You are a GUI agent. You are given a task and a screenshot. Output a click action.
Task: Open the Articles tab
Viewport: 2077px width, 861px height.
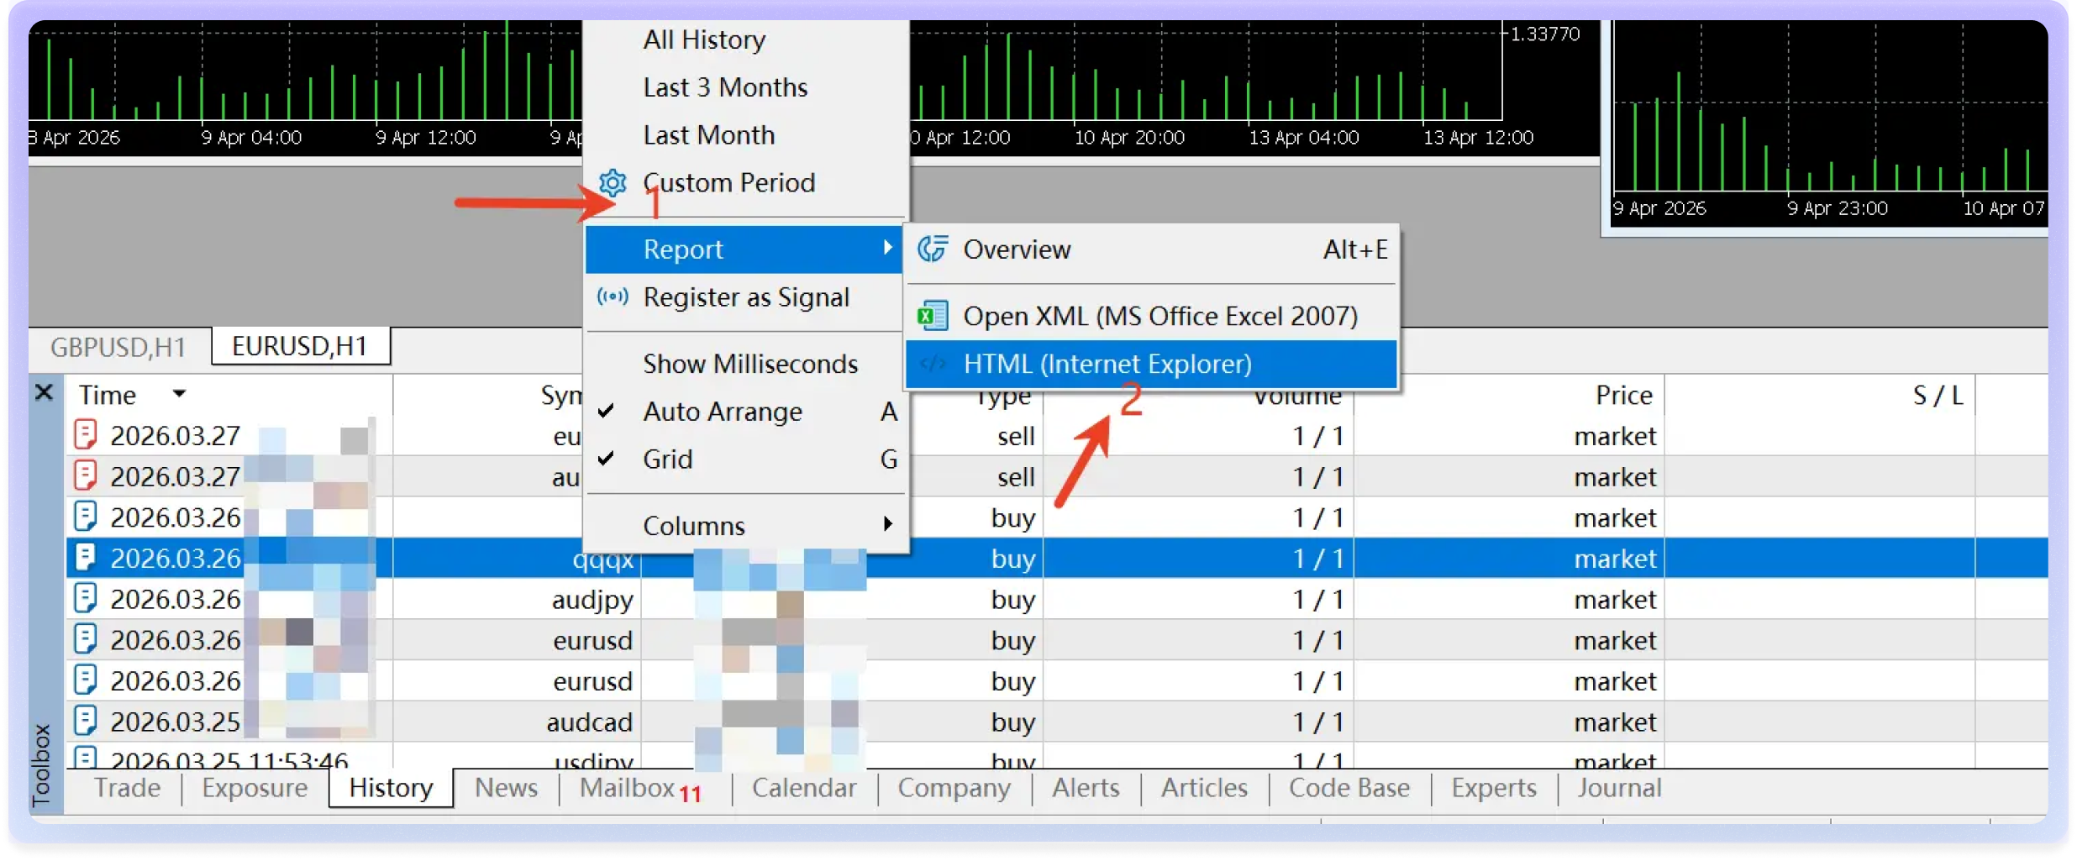[1204, 788]
